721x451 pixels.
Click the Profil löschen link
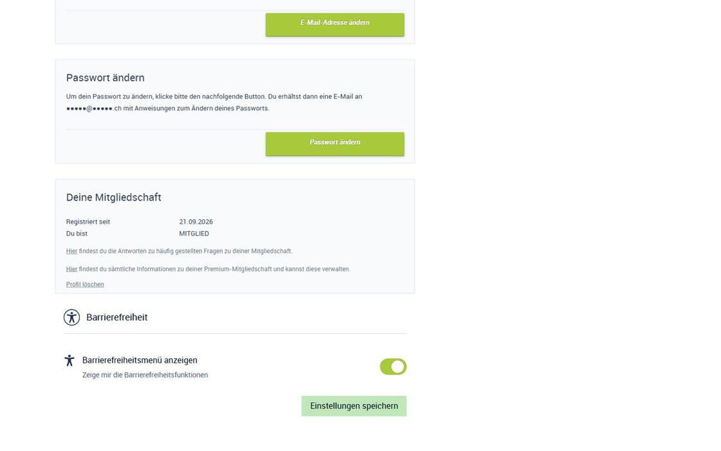[x=85, y=284]
